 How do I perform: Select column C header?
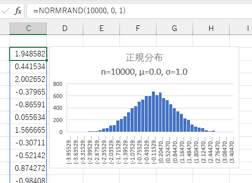pos(28,28)
